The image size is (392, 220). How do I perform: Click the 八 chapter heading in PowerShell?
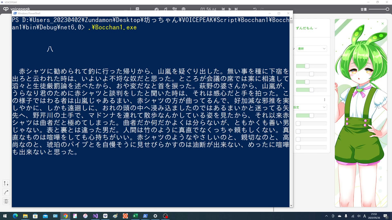[50, 49]
